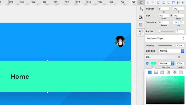Toggle the size proportions lock
Viewport: 186px width, 105px height.
click(171, 16)
